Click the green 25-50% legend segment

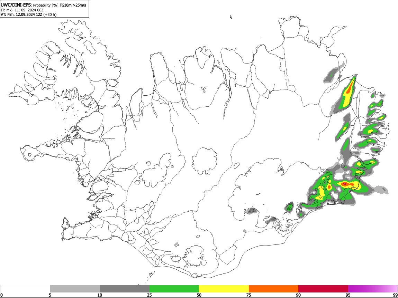pos(174,289)
